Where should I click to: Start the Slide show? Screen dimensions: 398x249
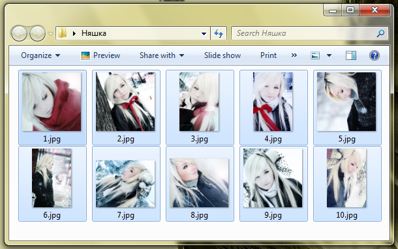coord(222,55)
